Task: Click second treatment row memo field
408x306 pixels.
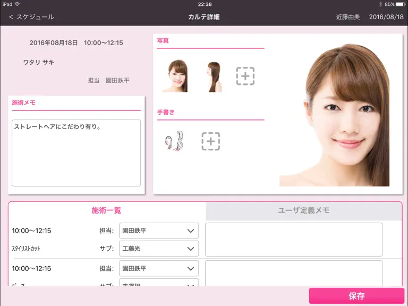Action: (294, 273)
